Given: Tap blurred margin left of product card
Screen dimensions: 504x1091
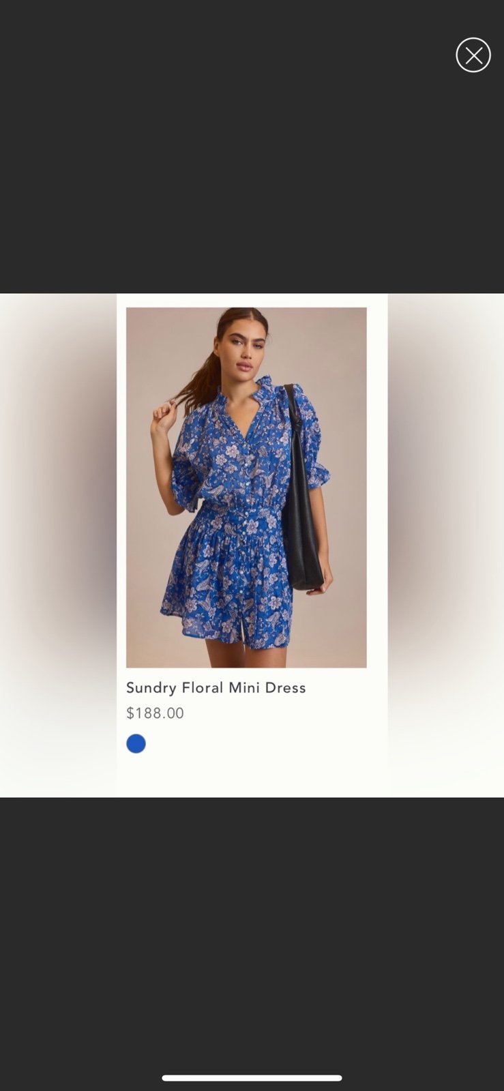Looking at the screenshot, I should (x=58, y=545).
